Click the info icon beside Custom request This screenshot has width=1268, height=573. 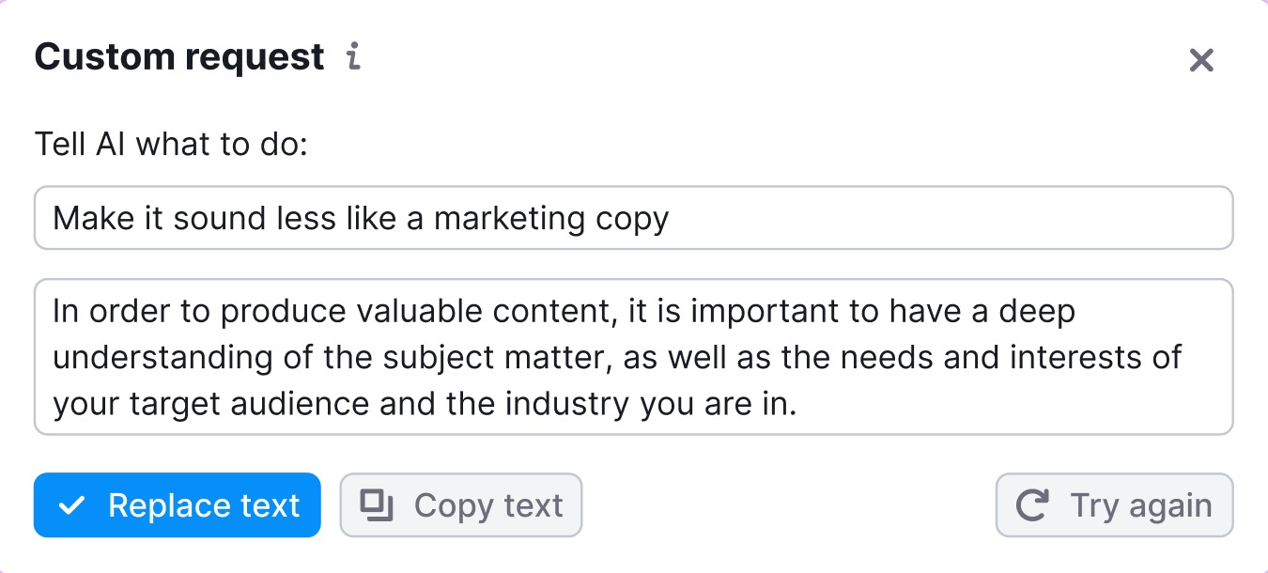point(353,57)
